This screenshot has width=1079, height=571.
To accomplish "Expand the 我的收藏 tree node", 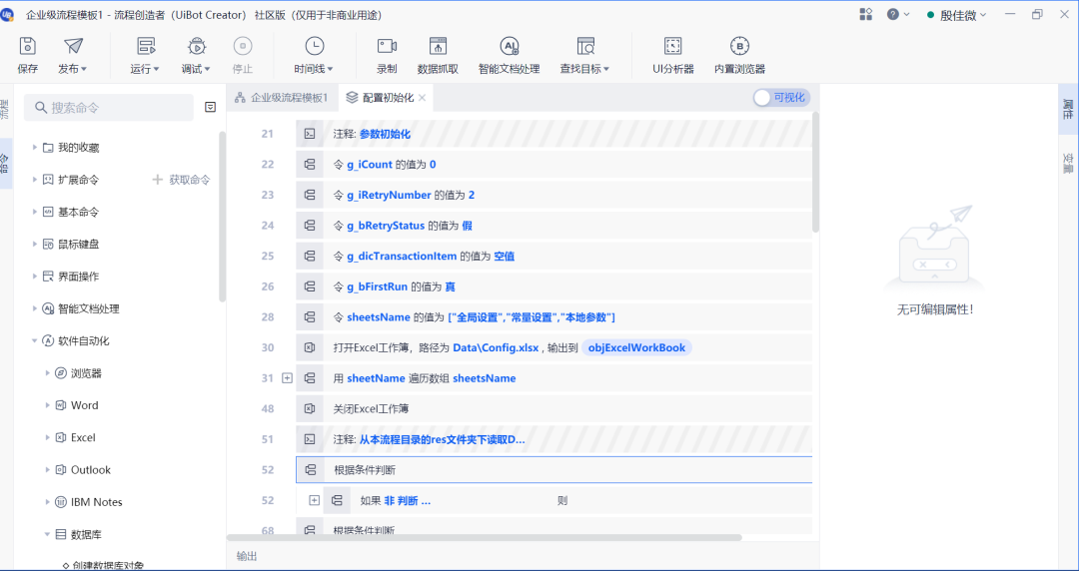I will pos(35,147).
